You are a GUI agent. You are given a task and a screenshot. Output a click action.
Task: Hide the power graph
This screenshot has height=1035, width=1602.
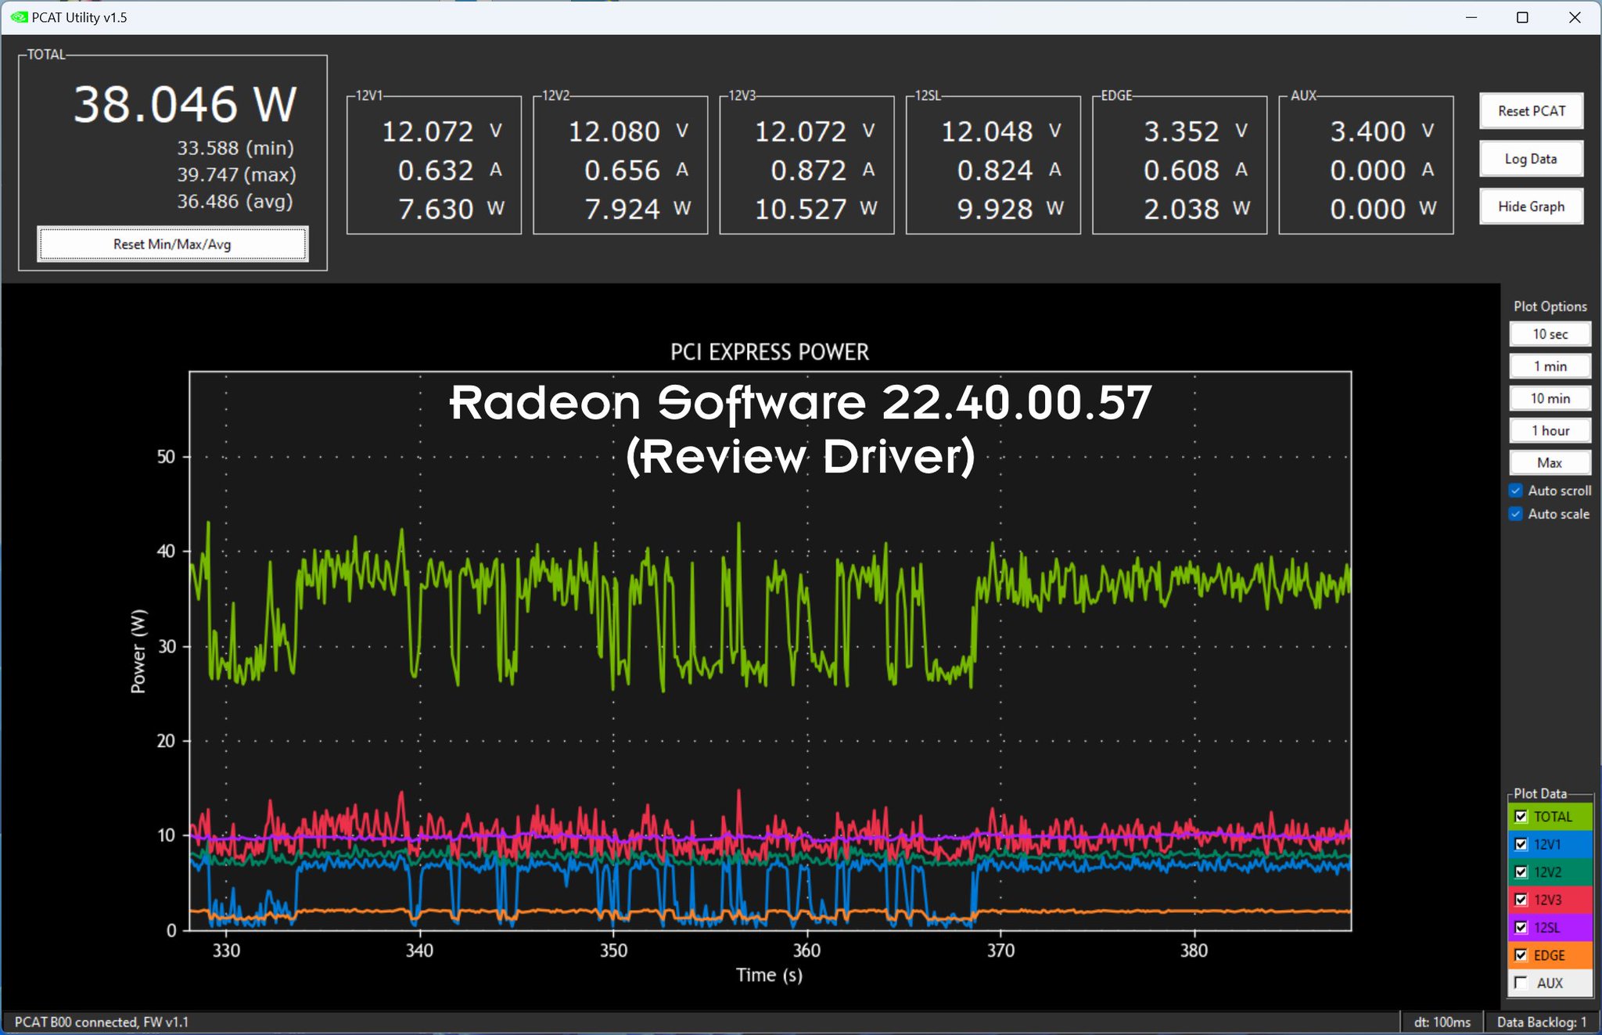point(1530,207)
